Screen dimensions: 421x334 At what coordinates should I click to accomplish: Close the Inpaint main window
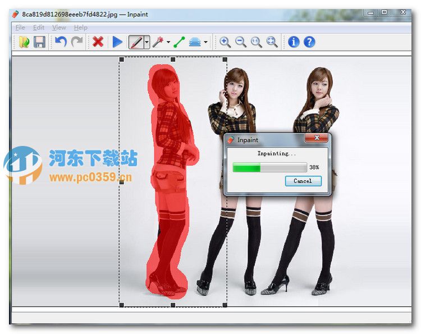pyautogui.click(x=402, y=12)
